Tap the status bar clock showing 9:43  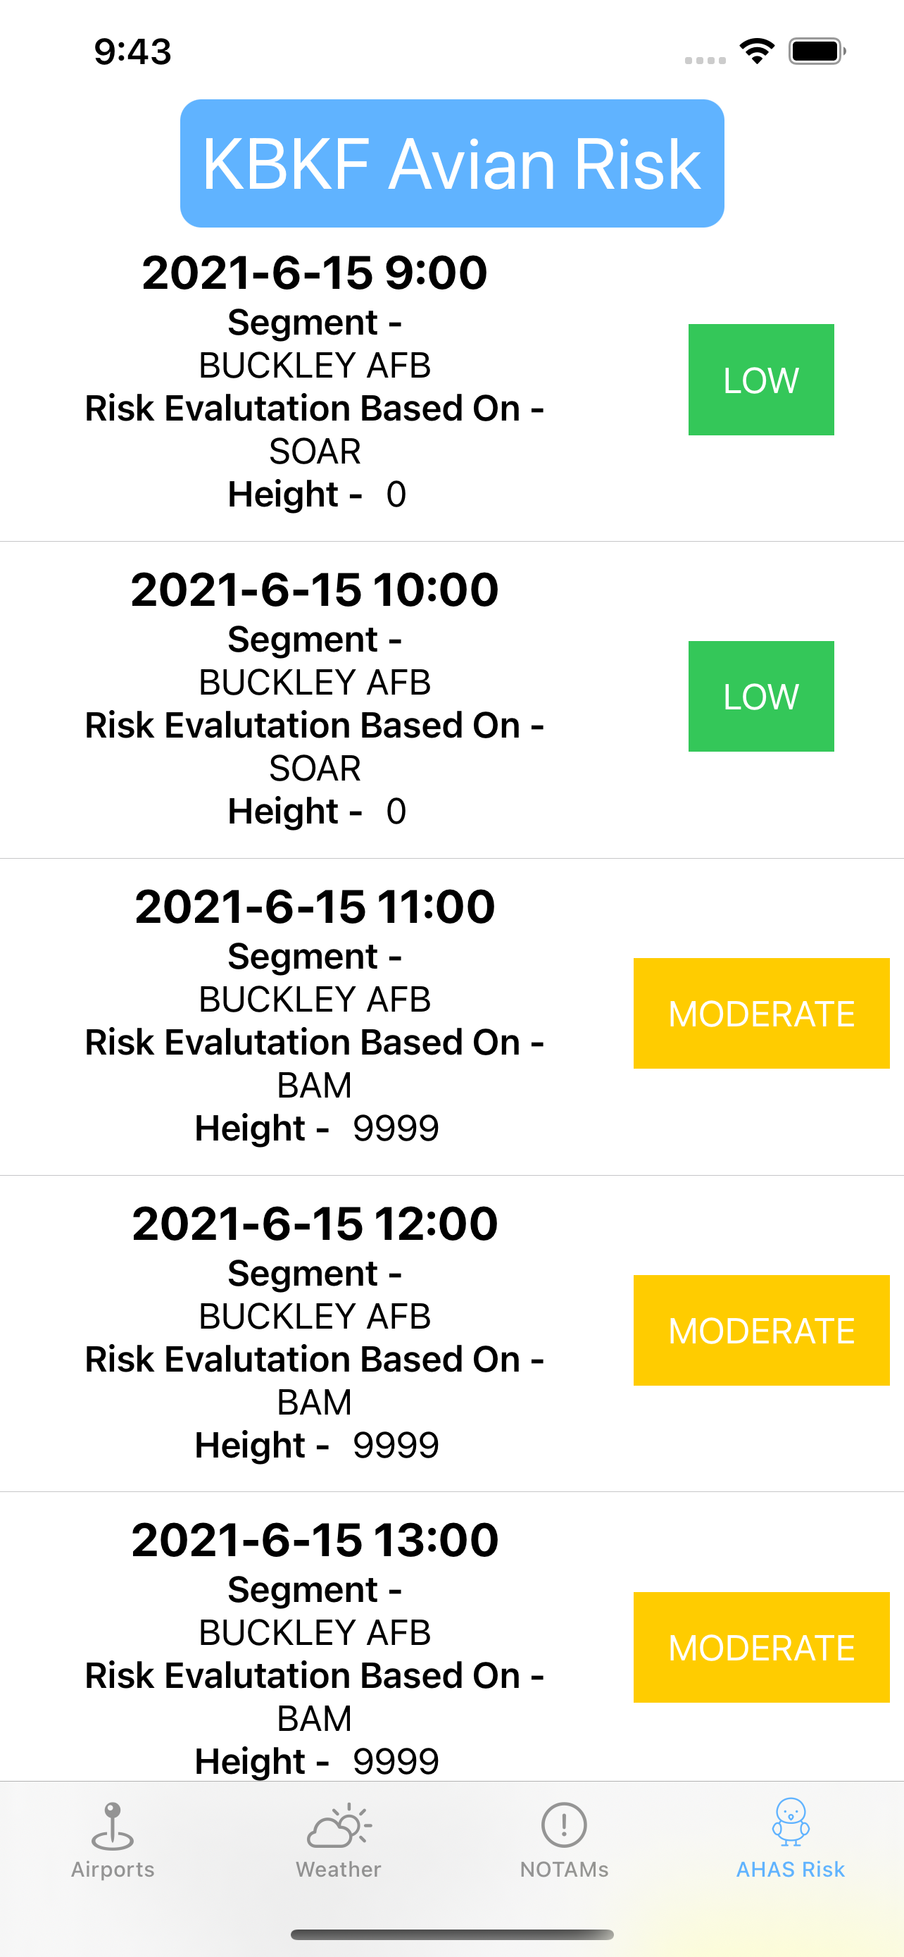click(x=133, y=51)
